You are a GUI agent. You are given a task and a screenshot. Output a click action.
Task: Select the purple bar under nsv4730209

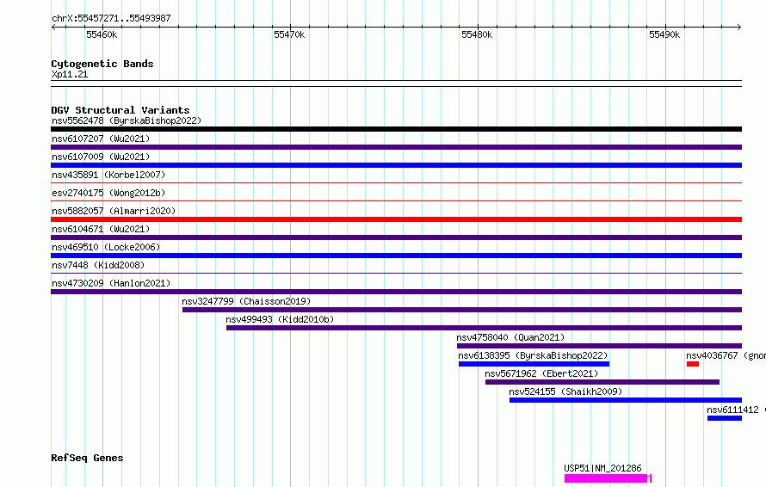pyautogui.click(x=396, y=292)
